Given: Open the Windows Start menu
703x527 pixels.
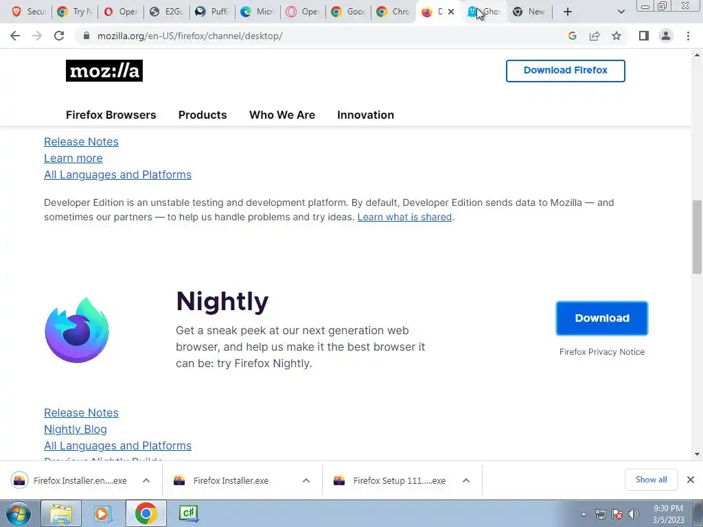Looking at the screenshot, I should (x=18, y=513).
